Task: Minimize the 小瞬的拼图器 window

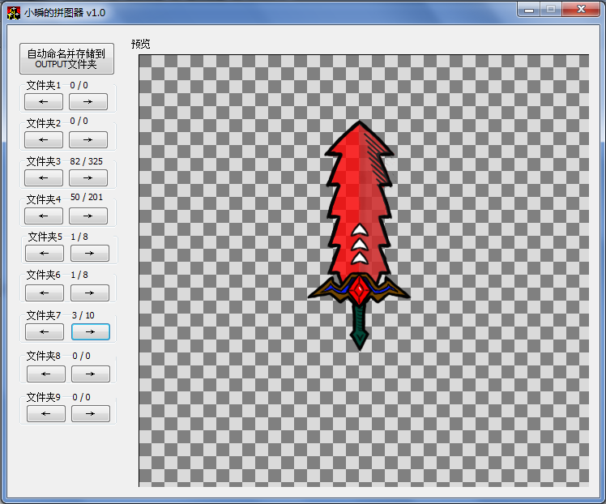Action: point(529,10)
